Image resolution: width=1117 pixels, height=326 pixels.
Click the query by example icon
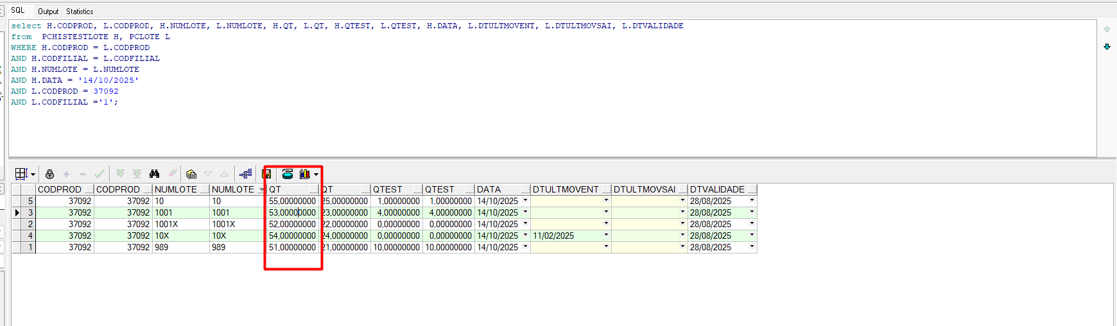191,174
